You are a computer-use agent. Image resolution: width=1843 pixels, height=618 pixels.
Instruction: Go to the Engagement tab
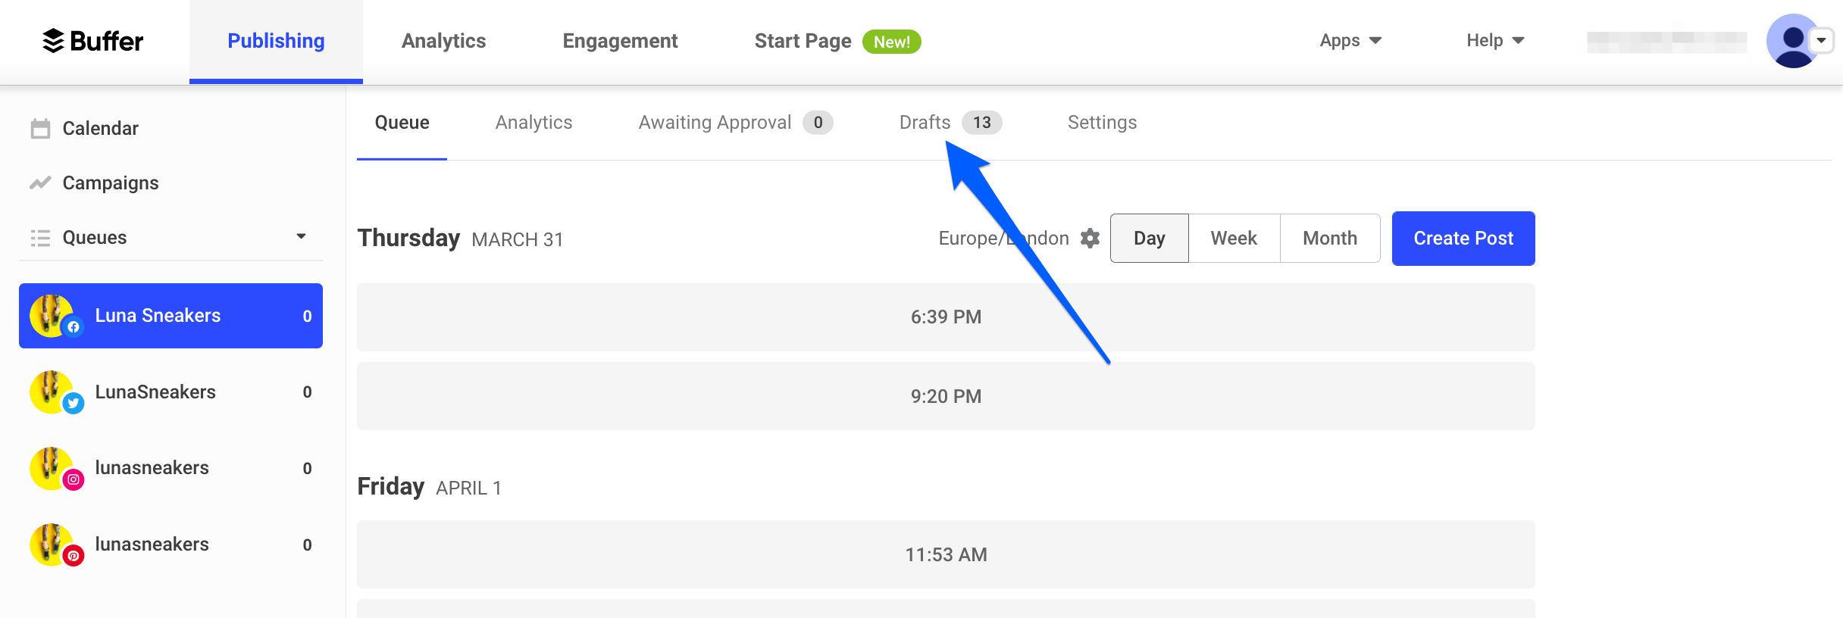tap(620, 41)
